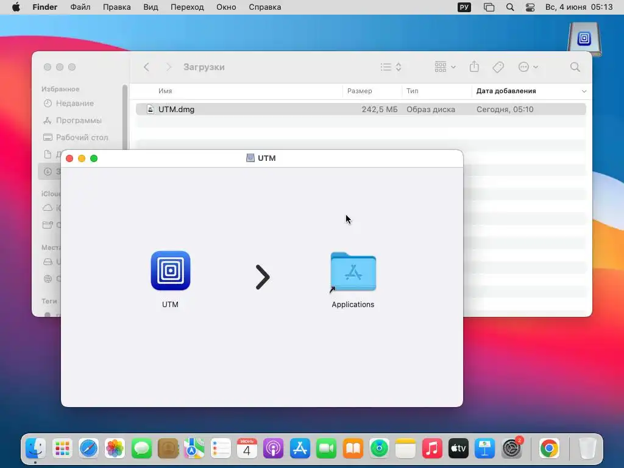Click the screen mirroring icon in menu bar
The image size is (624, 468).
[x=489, y=7]
